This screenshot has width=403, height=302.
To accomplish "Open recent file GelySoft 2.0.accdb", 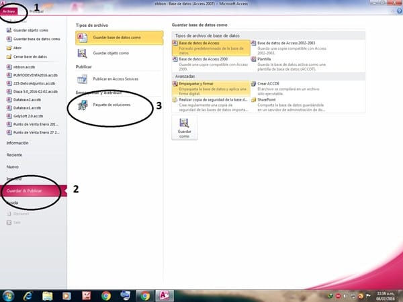I will coord(25,116).
